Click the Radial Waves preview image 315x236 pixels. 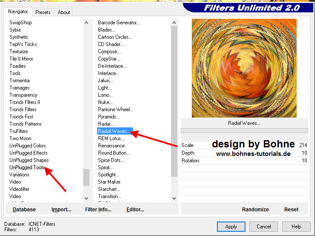pyautogui.click(x=244, y=68)
